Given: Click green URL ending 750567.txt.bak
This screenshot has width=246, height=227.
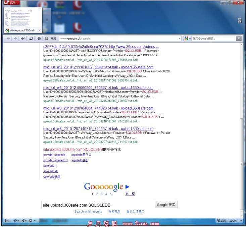Looking at the screenshot, I should [x=90, y=101].
